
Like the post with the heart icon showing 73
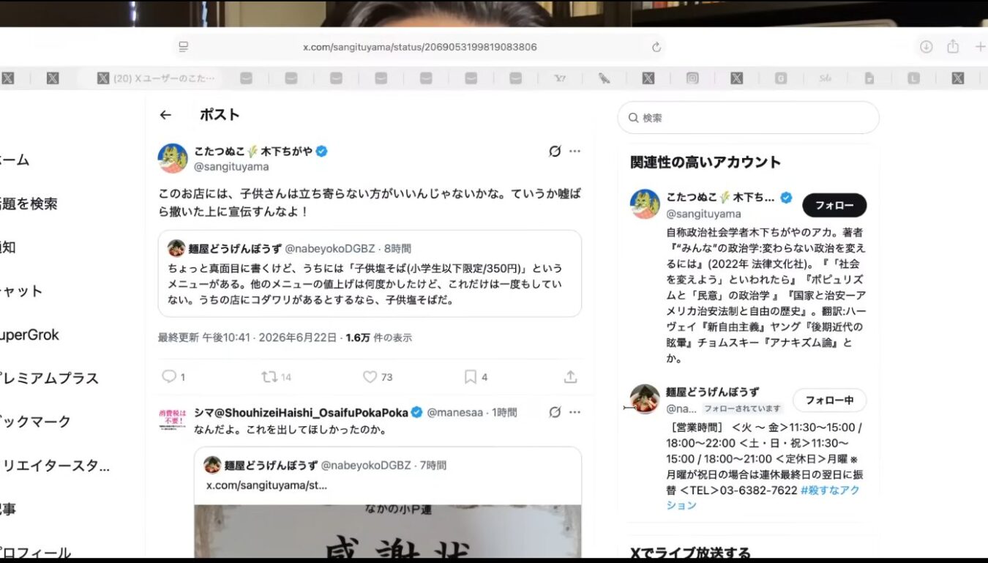click(x=378, y=377)
